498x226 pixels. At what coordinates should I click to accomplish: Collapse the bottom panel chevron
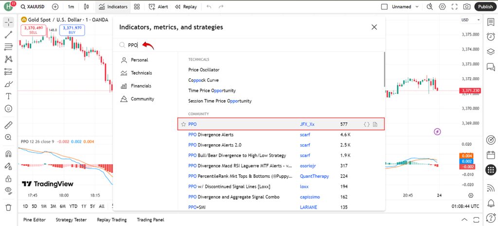pos(464,220)
